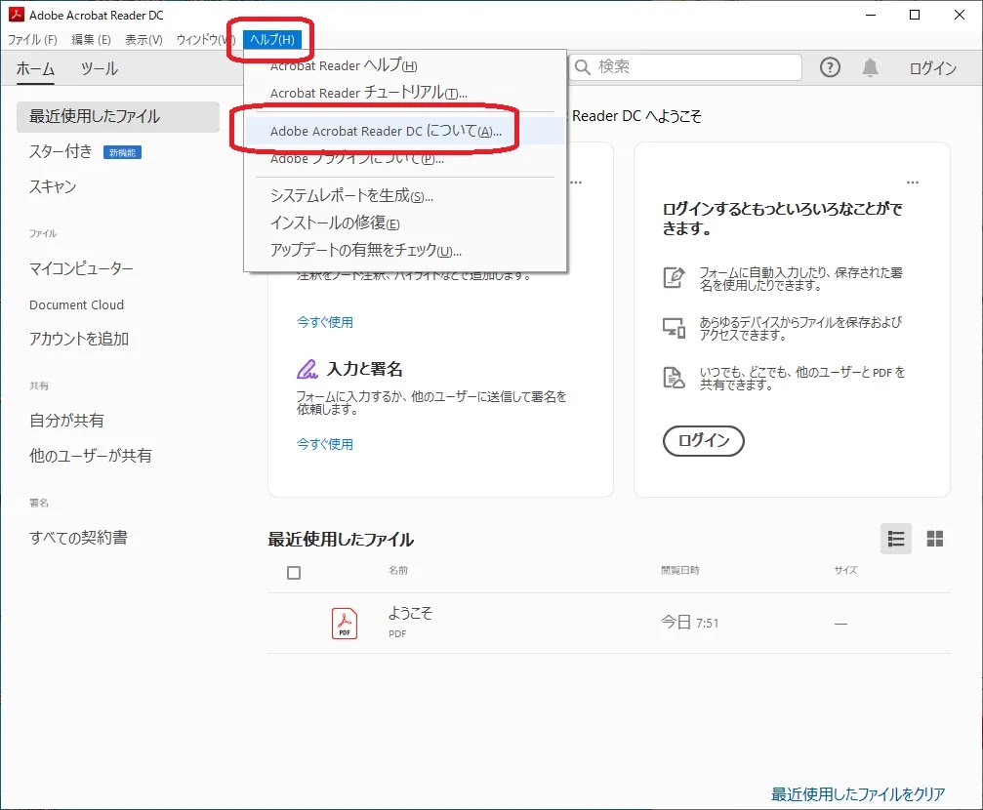Choose アップデートの有無をチェック entry

point(365,250)
